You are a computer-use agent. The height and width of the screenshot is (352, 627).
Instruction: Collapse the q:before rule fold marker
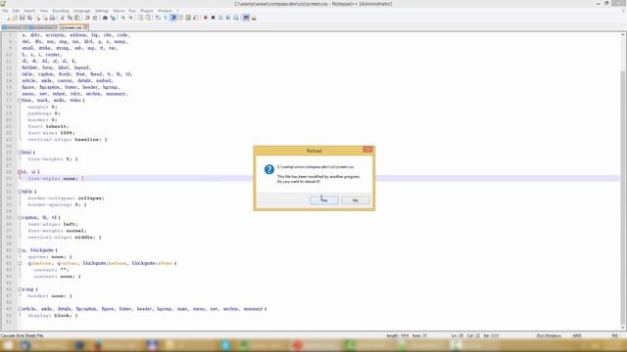point(20,263)
